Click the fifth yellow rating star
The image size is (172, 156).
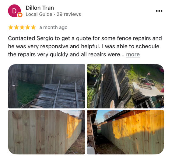pos(33,27)
